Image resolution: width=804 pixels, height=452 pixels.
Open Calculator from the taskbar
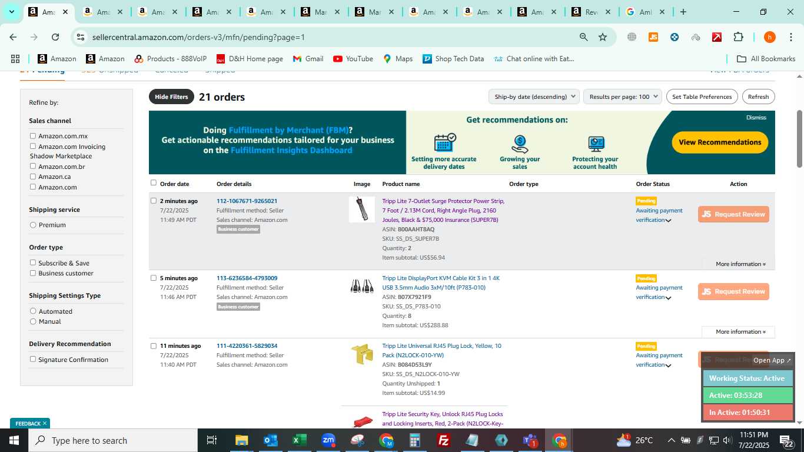[x=415, y=440]
